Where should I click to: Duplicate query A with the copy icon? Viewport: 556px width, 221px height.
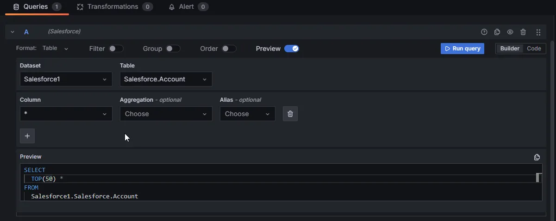[497, 32]
